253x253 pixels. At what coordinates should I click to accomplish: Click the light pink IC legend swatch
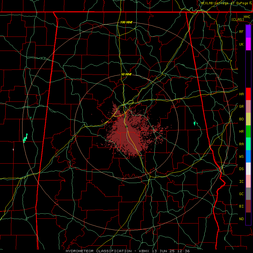[248, 181]
